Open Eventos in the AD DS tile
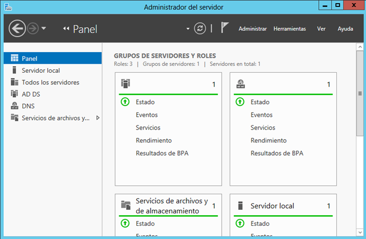The width and height of the screenshot is (366, 239). point(147,115)
